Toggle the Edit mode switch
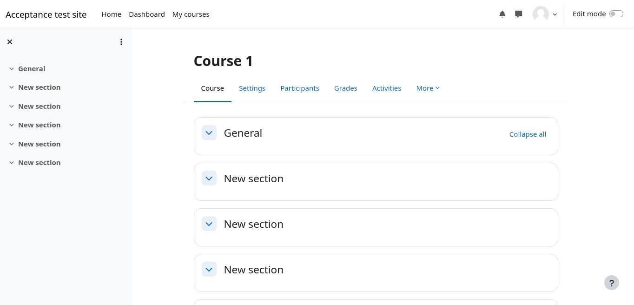Screen dimensions: 634x305 click(x=616, y=14)
